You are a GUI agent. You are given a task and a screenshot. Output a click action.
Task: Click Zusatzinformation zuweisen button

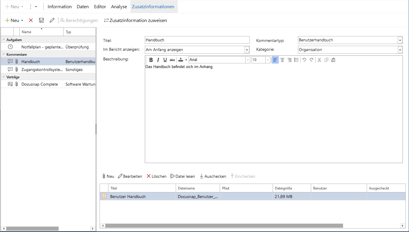(x=135, y=20)
